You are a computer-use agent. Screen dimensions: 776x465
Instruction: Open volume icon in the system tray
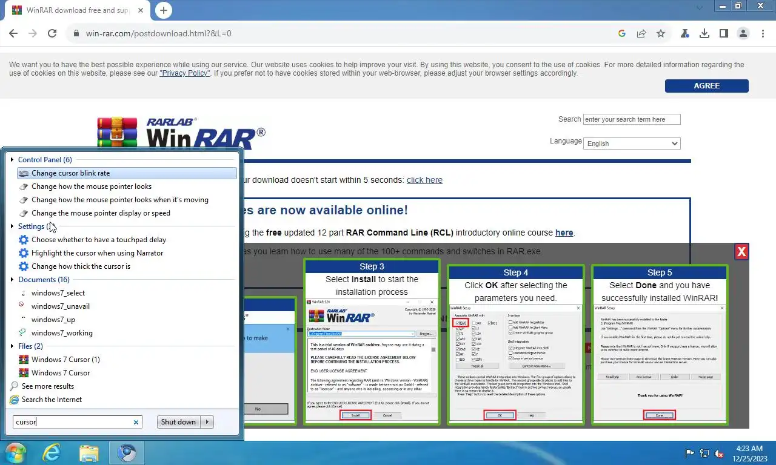click(719, 453)
